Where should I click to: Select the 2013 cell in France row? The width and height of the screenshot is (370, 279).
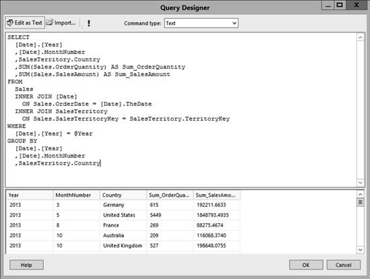30,225
